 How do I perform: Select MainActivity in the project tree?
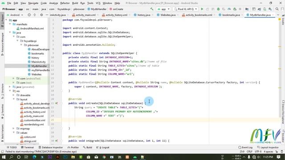pos(38,62)
